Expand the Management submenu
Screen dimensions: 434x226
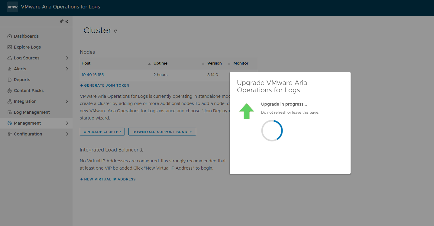(67, 123)
